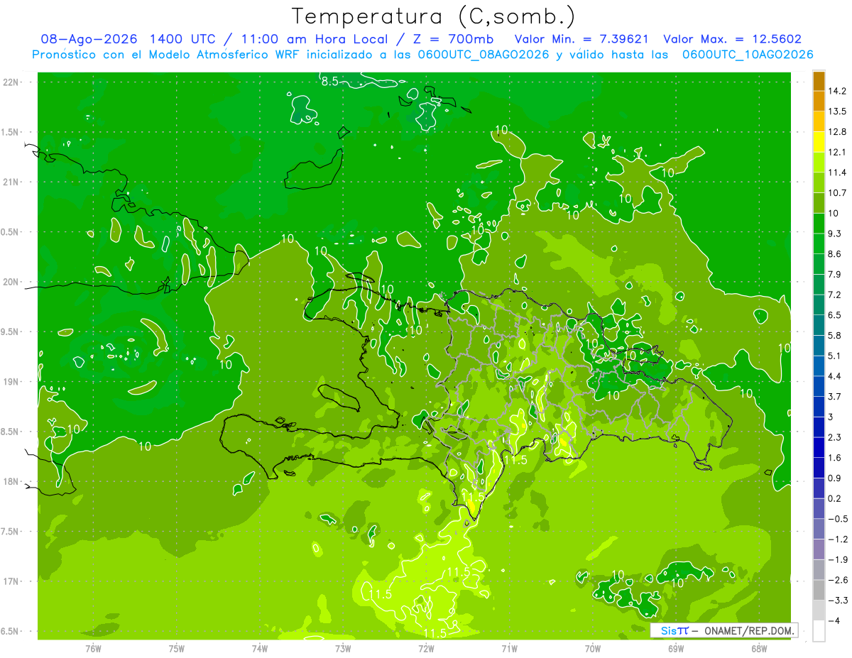Click the '0.2' color scale label

[835, 498]
